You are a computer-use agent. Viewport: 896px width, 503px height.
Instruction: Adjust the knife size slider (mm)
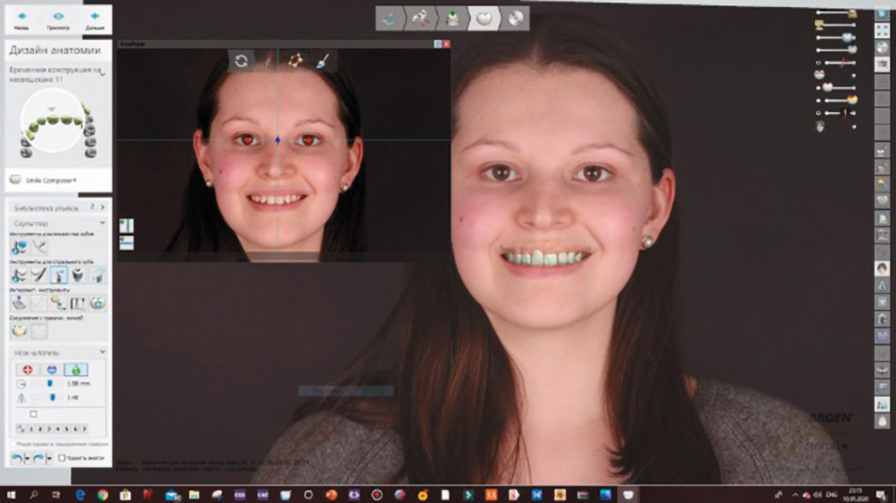click(x=50, y=383)
